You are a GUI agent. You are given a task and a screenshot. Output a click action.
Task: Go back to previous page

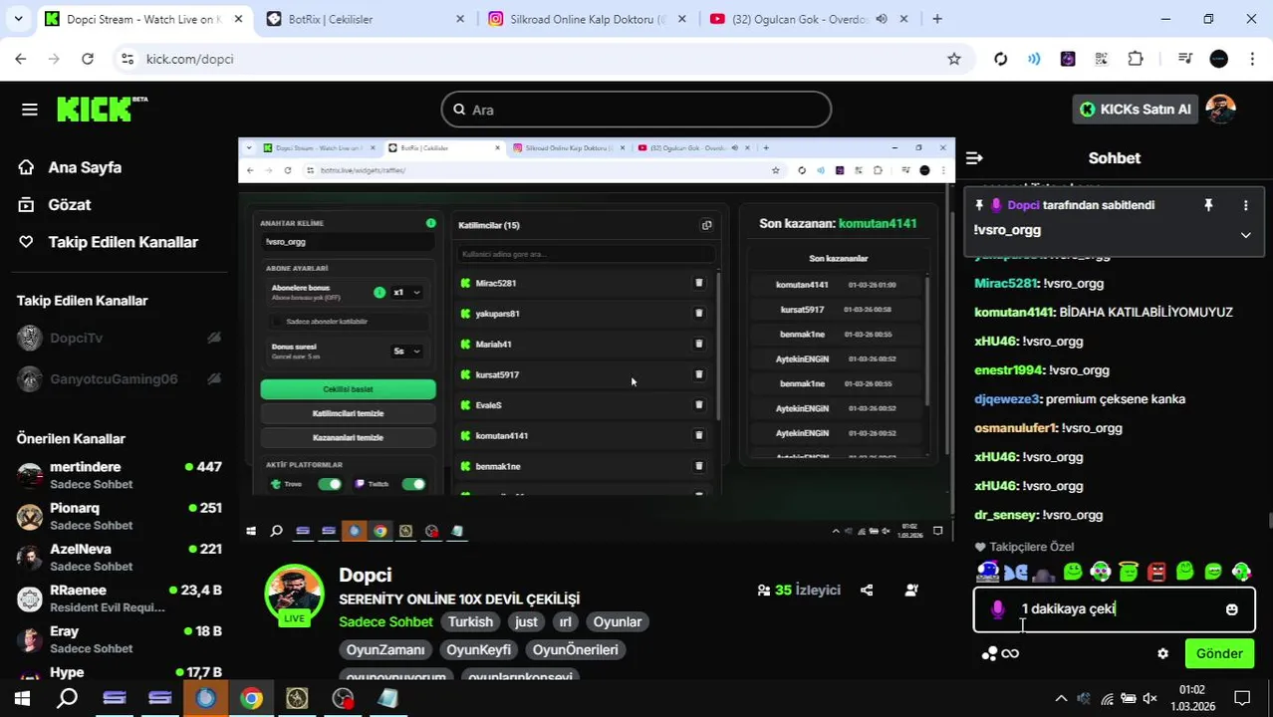(x=21, y=59)
